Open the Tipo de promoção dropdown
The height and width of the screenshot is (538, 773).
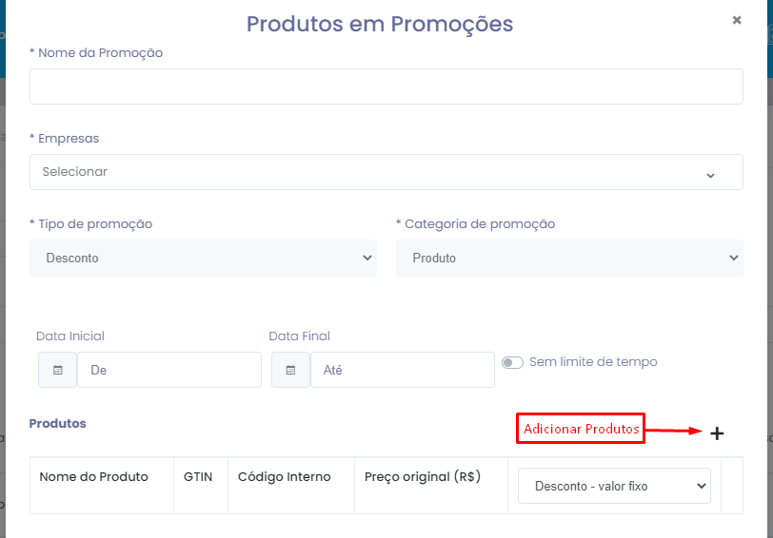(x=203, y=258)
